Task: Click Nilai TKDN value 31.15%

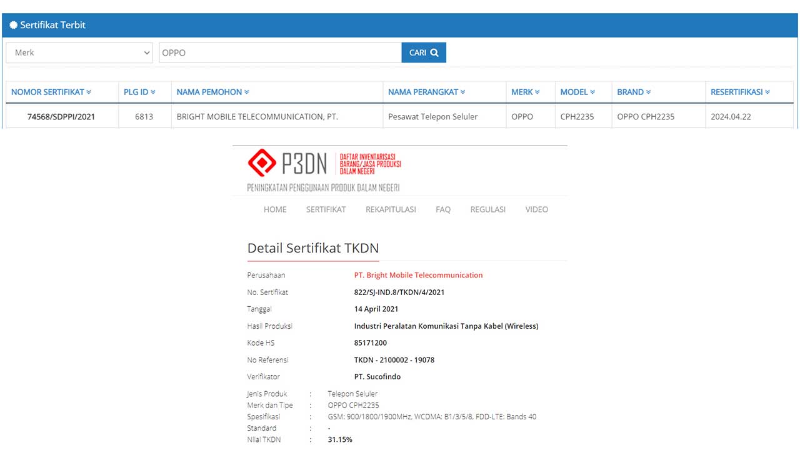Action: pyautogui.click(x=340, y=439)
